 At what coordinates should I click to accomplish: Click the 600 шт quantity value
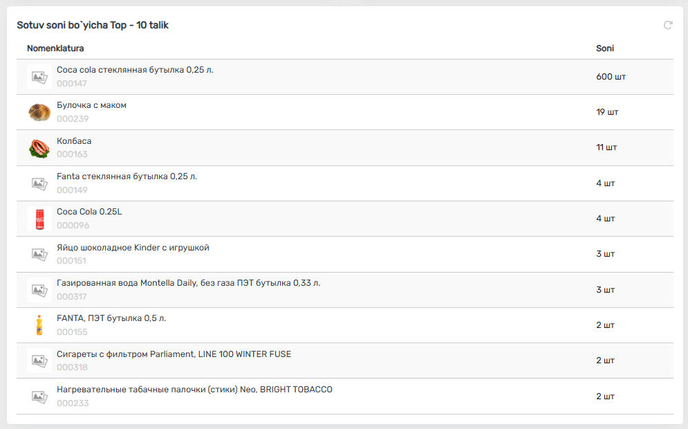click(x=611, y=77)
